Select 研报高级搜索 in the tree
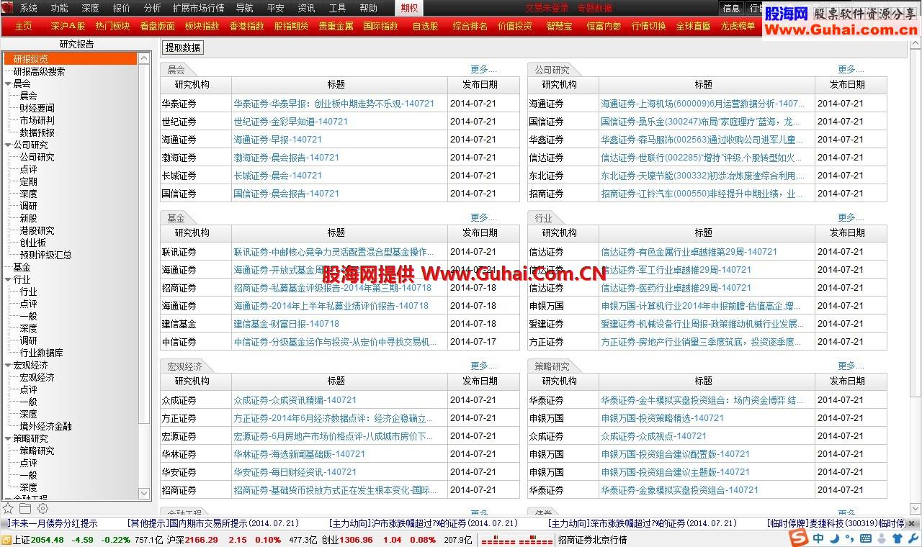 point(39,71)
